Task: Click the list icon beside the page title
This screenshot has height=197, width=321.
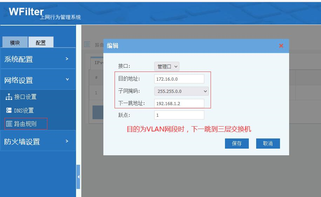Action: (87, 45)
